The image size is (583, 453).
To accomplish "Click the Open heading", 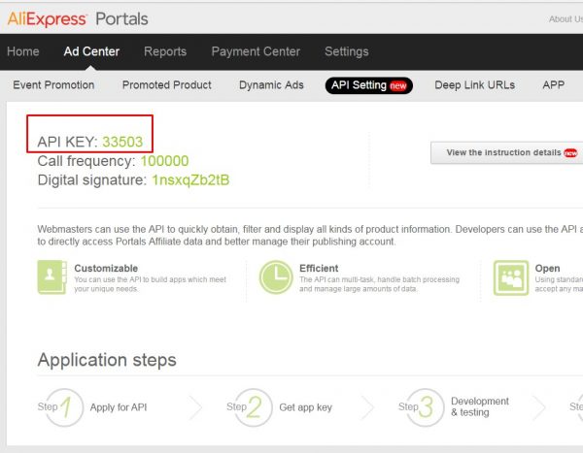I will 547,268.
